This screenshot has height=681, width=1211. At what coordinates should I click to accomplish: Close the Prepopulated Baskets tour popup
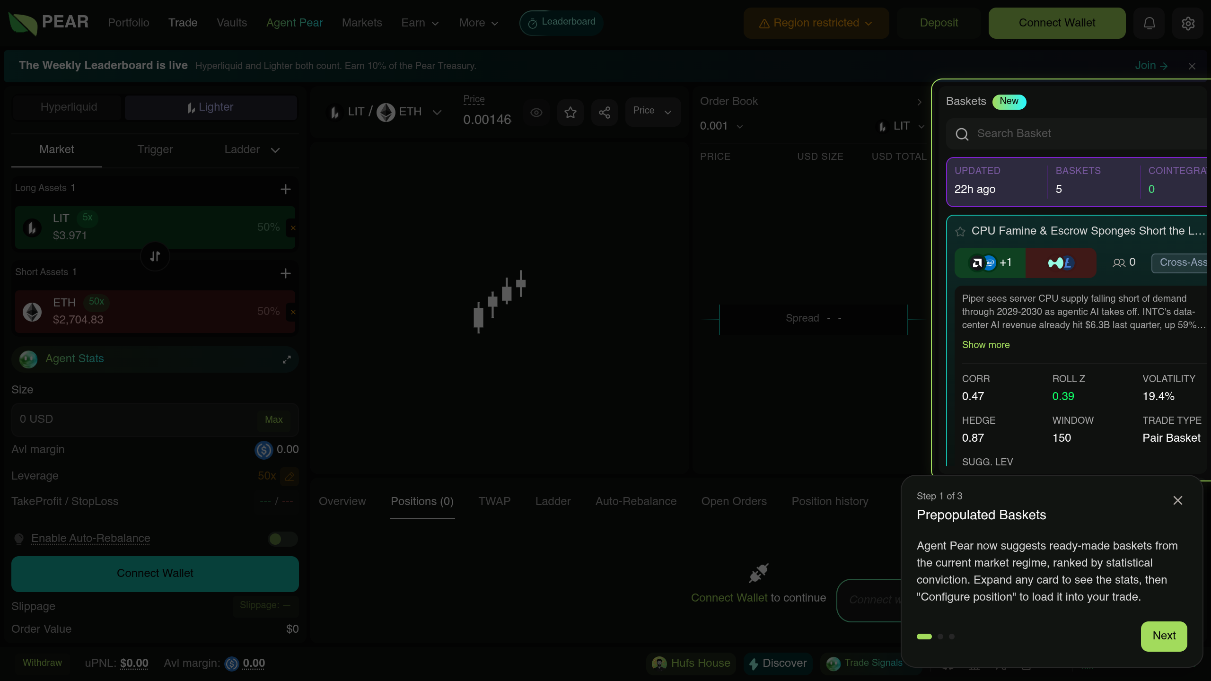click(x=1178, y=500)
